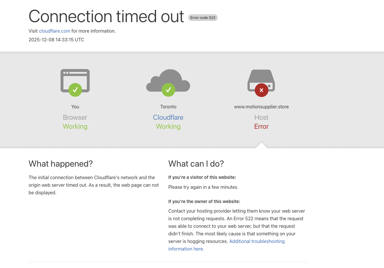Click the red Error status text
The width and height of the screenshot is (384, 268).
tap(261, 126)
